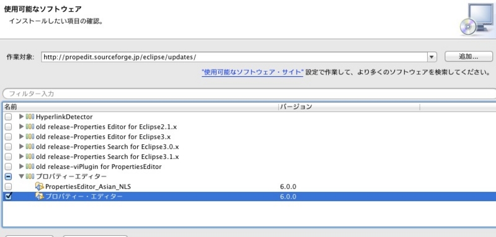Viewport: 496px width, 237px height.
Task: Open the 作業対象 update site dropdown
Action: pyautogui.click(x=432, y=57)
